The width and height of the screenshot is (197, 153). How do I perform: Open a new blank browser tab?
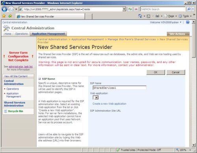[x=89, y=17]
